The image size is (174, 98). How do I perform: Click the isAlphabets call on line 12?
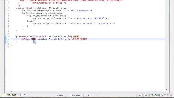(x=39, y=16)
